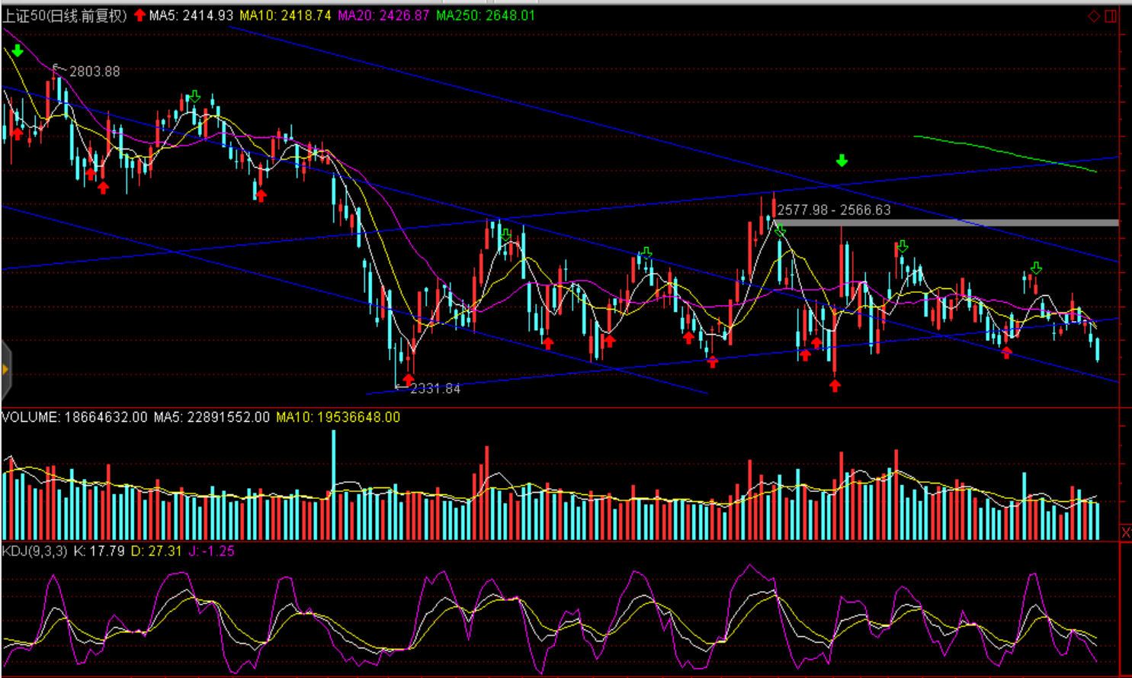Expand the side panel using the left edge arrow
This screenshot has width=1132, height=678.
(5, 370)
